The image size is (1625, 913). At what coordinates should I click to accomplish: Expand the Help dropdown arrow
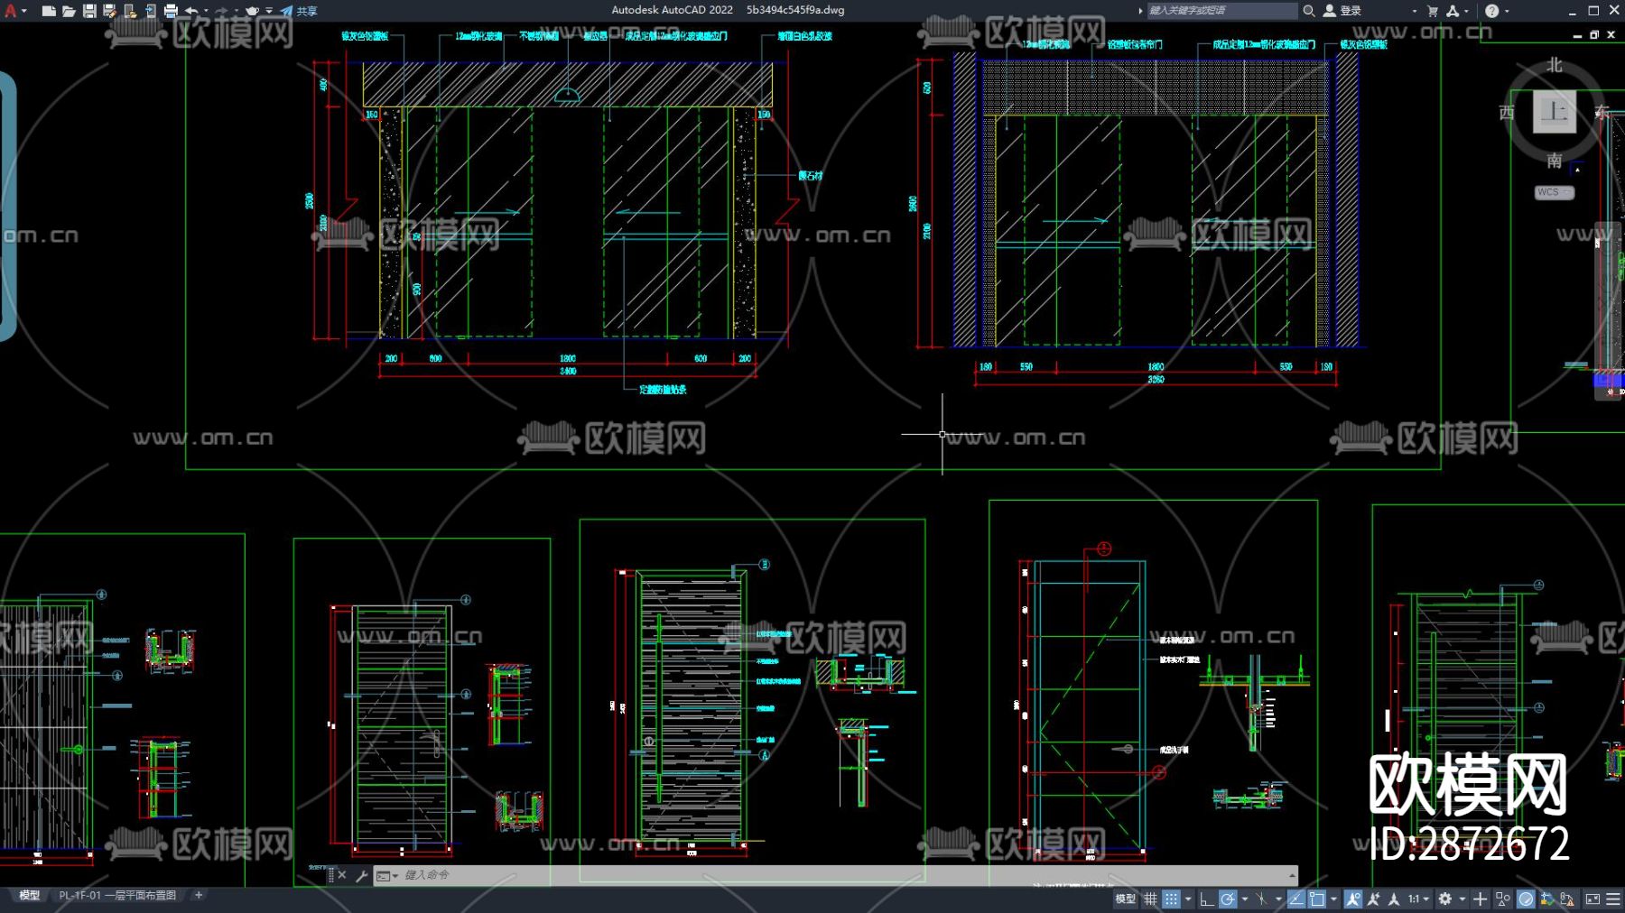coord(1507,11)
